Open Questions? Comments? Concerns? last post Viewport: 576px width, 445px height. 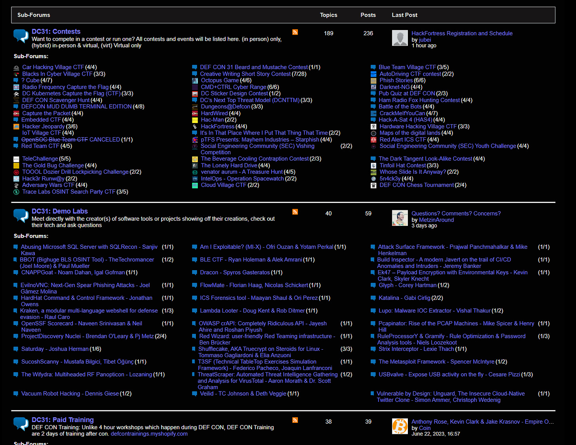(456, 214)
